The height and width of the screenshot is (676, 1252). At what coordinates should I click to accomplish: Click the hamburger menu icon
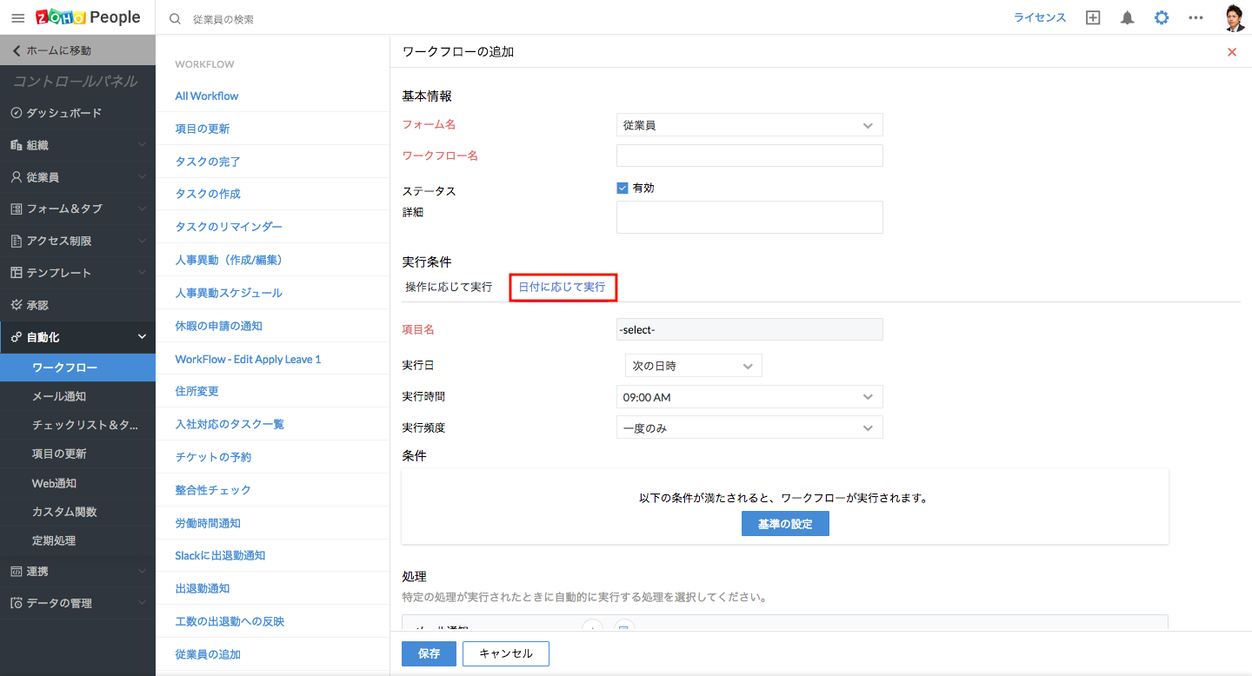17,17
